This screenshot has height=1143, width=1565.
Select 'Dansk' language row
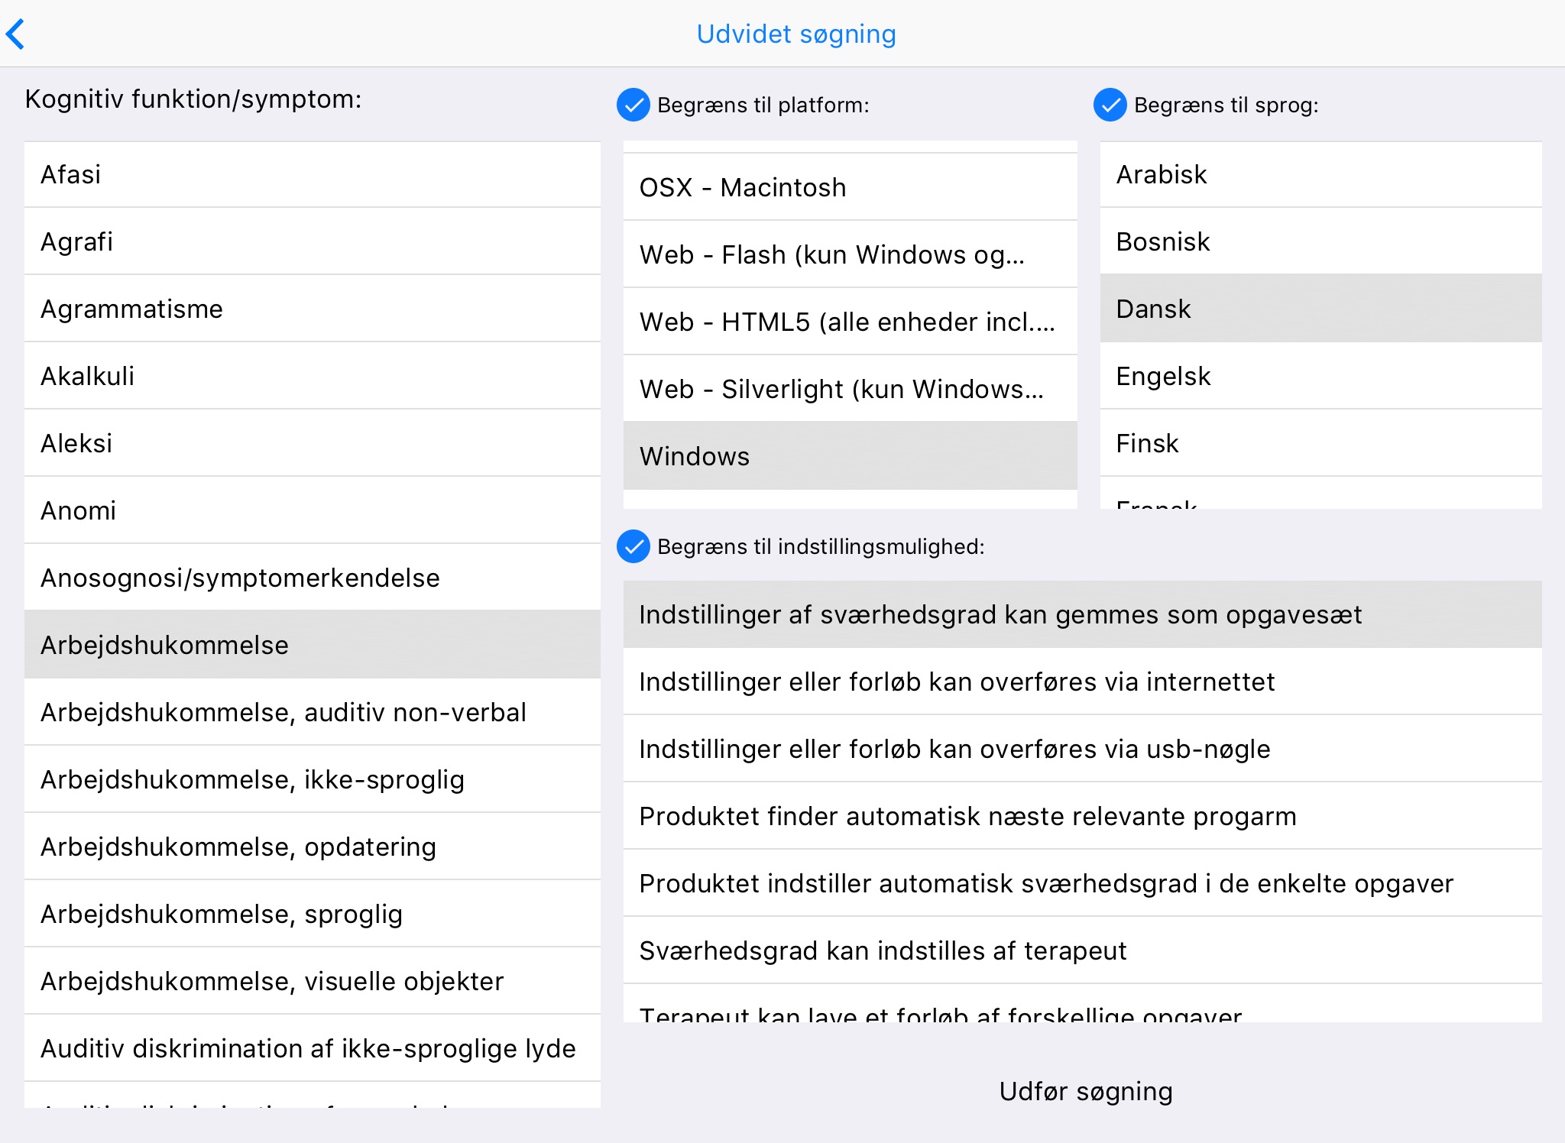(x=1320, y=309)
